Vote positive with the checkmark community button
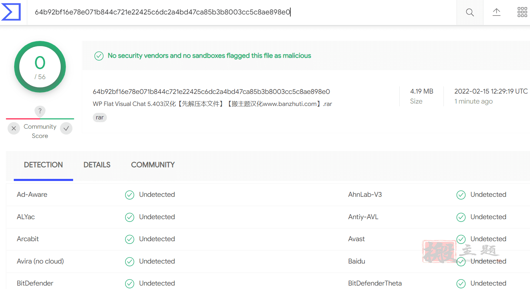Viewport: 530px width, 289px height. [66, 128]
